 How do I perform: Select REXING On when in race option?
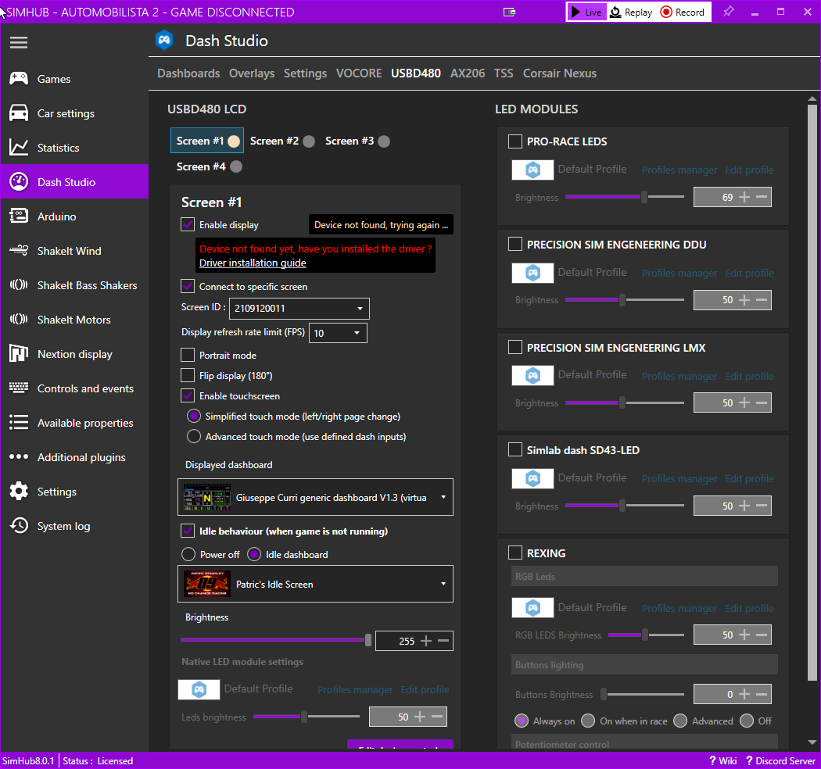pos(588,721)
